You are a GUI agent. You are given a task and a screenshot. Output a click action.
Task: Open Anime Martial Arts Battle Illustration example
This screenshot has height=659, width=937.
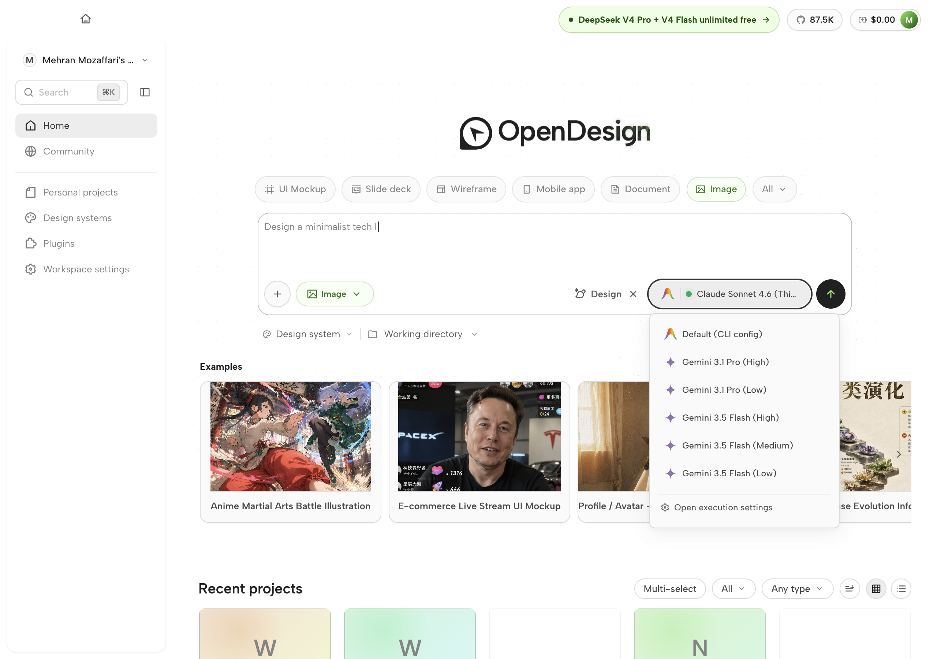pos(290,451)
